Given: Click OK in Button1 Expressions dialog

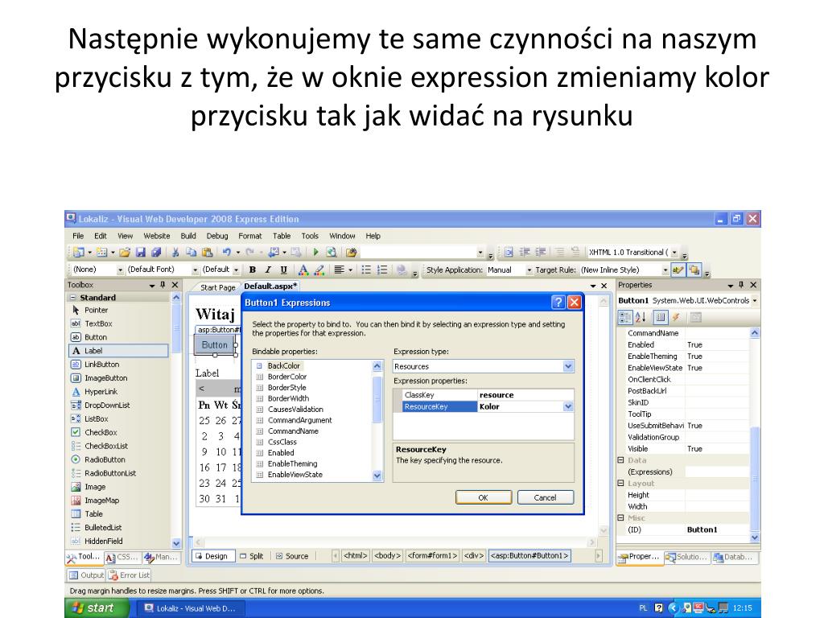Looking at the screenshot, I should click(x=484, y=497).
